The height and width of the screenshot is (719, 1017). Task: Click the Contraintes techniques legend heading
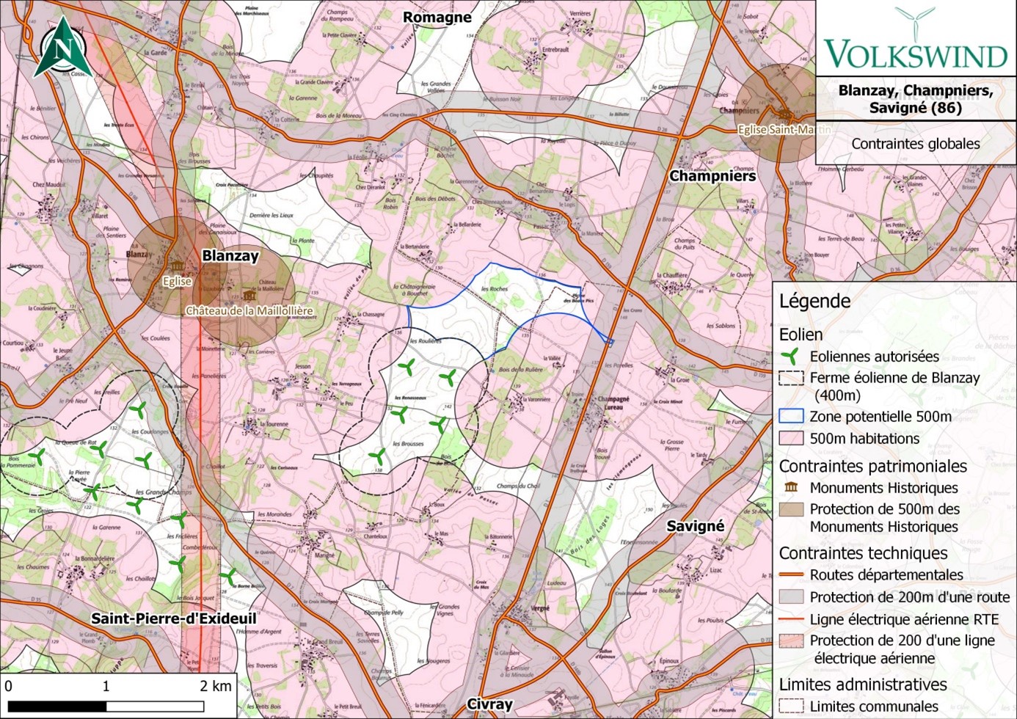pyautogui.click(x=864, y=553)
